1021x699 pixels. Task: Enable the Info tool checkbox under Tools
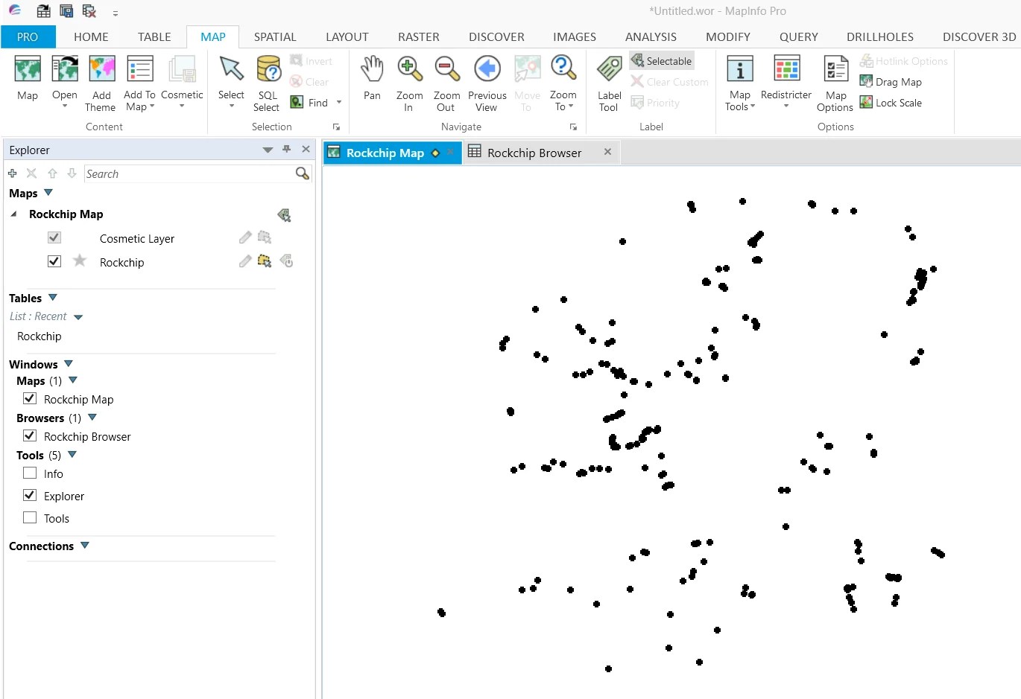click(x=28, y=473)
